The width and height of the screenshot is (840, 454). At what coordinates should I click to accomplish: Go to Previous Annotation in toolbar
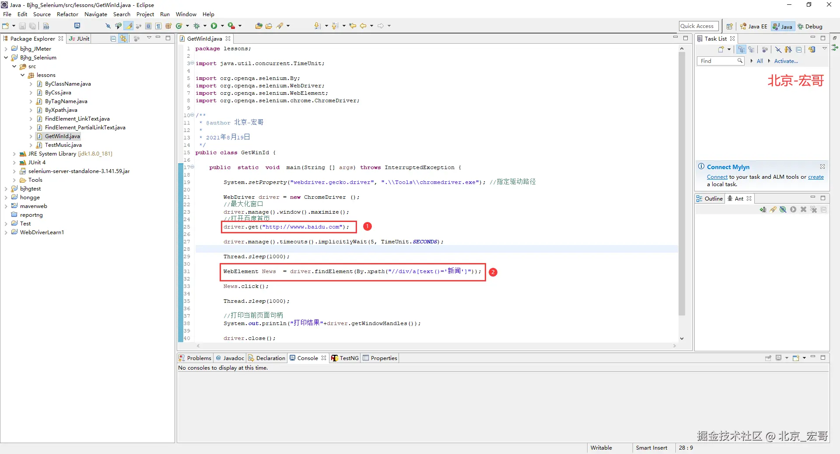pos(335,26)
